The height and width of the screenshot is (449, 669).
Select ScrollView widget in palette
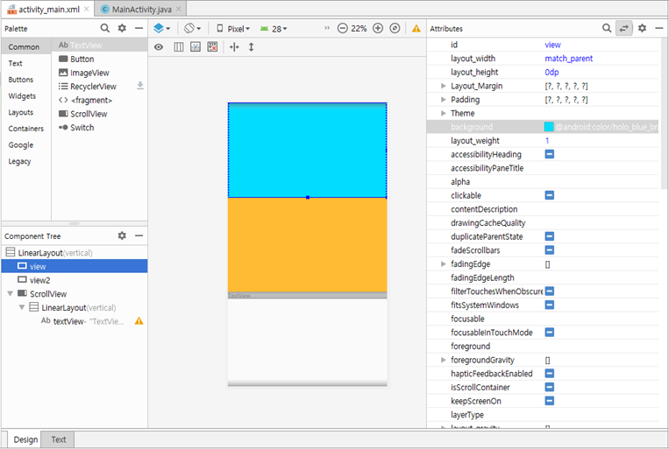pyautogui.click(x=99, y=114)
